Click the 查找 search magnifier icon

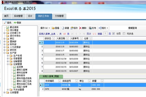coord(5,22)
